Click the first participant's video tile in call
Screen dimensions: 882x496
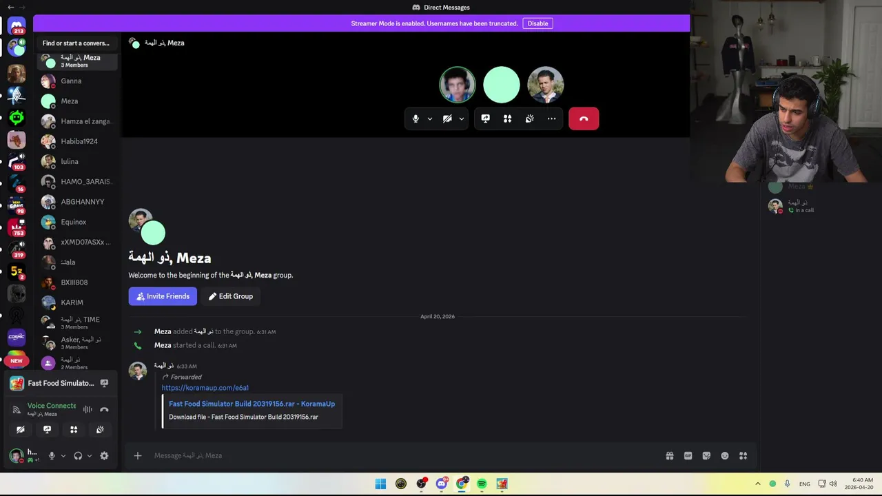458,85
